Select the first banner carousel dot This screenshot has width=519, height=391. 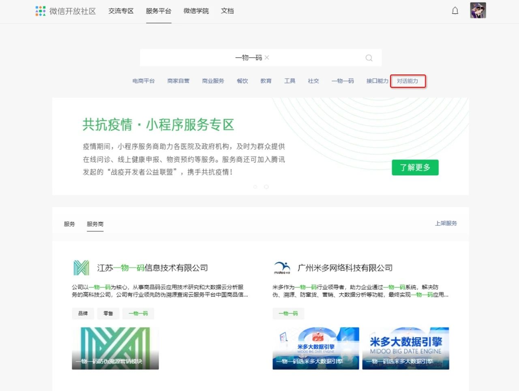[255, 187]
